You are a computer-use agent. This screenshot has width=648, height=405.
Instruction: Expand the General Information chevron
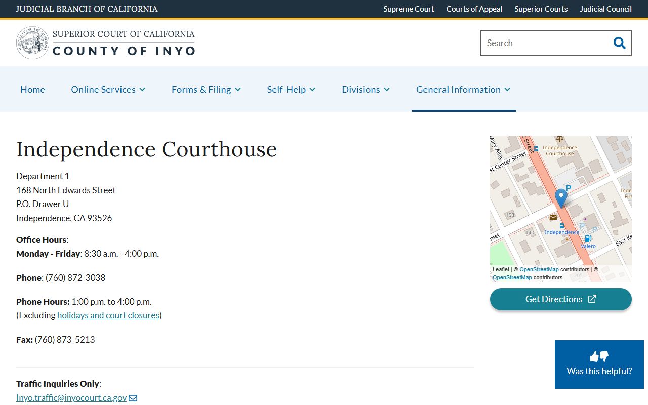507,90
